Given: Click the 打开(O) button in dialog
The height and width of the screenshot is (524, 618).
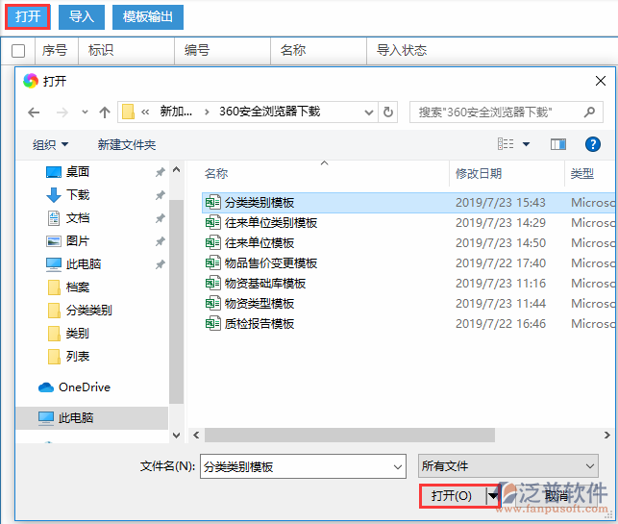Looking at the screenshot, I should pos(451,495).
